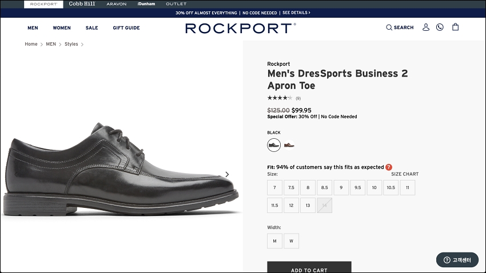Click the phone contact icon
Screen dimensions: 486x273
(x=440, y=27)
